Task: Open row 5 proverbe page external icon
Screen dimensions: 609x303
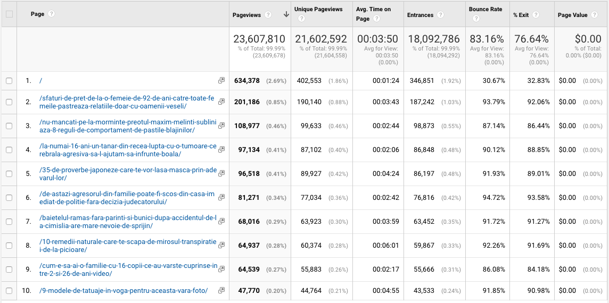Action: [221, 174]
